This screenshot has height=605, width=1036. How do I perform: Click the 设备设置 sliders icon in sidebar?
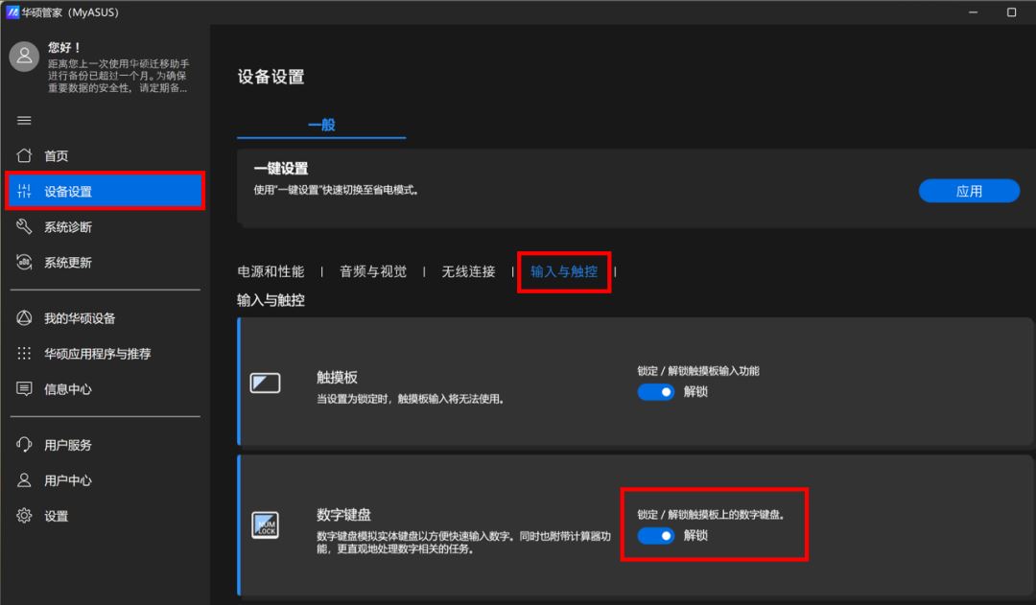click(x=25, y=192)
